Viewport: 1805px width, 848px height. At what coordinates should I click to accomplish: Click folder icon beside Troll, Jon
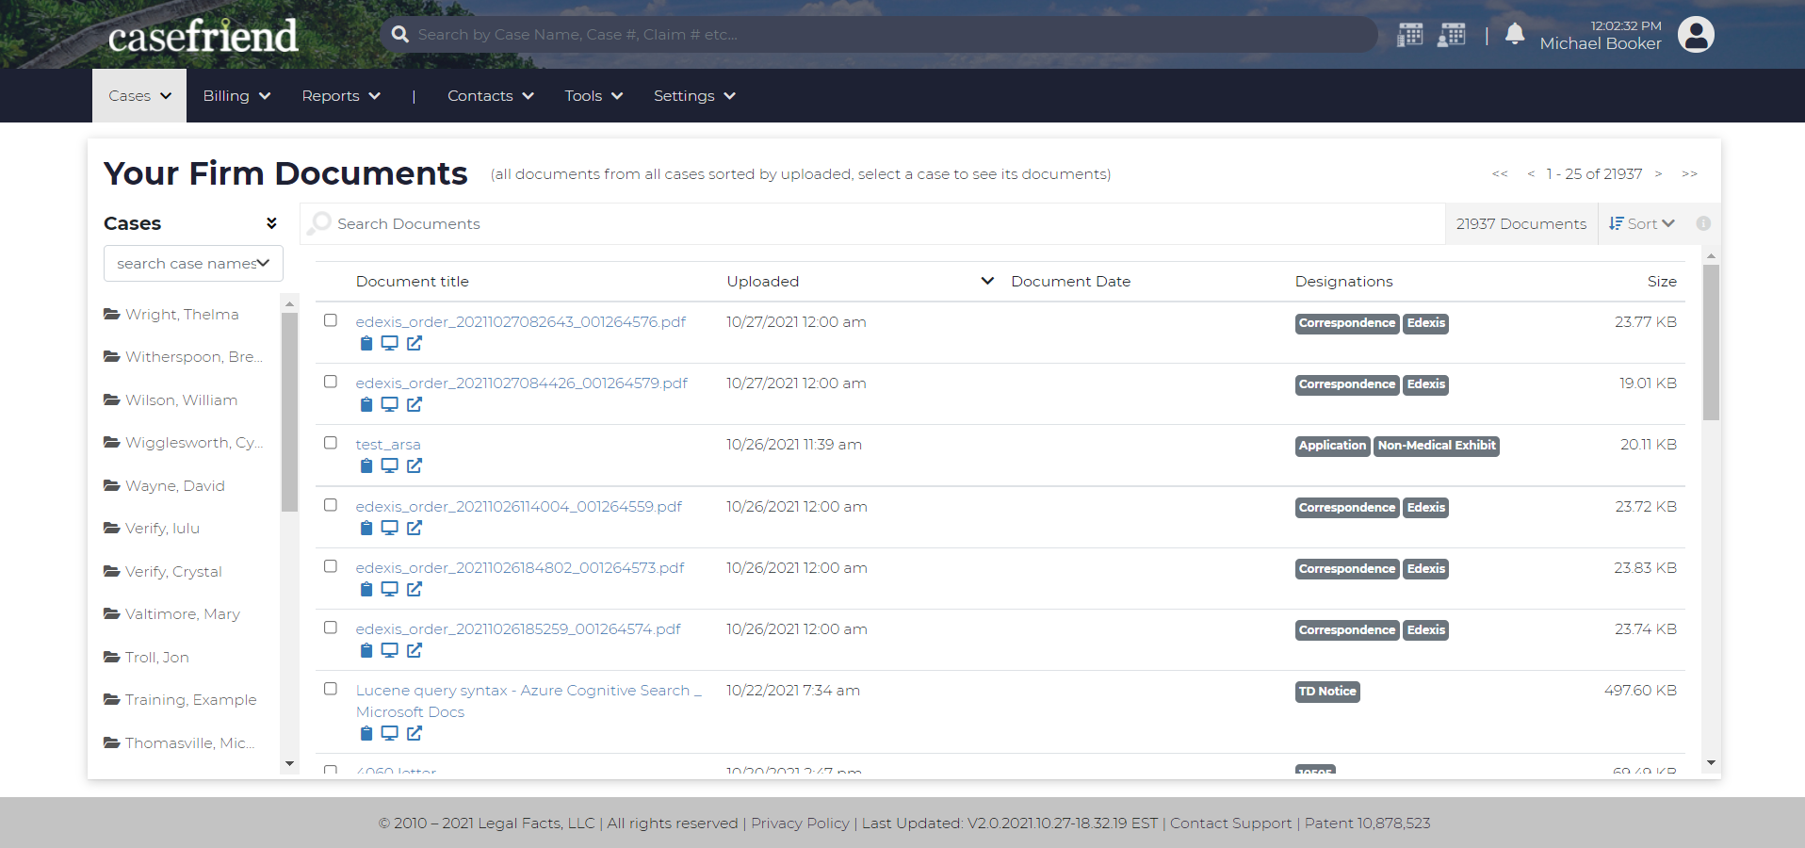click(112, 657)
